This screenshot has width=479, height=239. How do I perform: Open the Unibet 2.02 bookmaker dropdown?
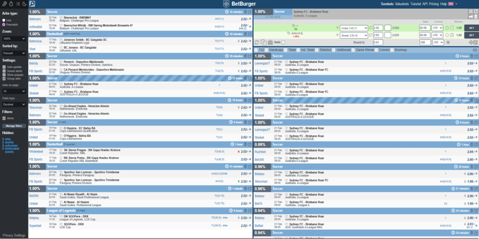tap(353, 28)
